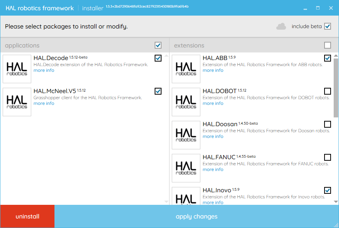Click the HAL.Doosan package title

(x=220, y=124)
